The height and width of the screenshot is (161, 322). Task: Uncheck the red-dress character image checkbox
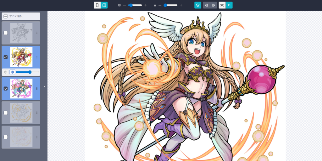pos(6,57)
